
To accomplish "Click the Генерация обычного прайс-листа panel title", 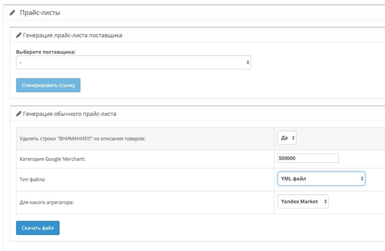I will (x=69, y=114).
